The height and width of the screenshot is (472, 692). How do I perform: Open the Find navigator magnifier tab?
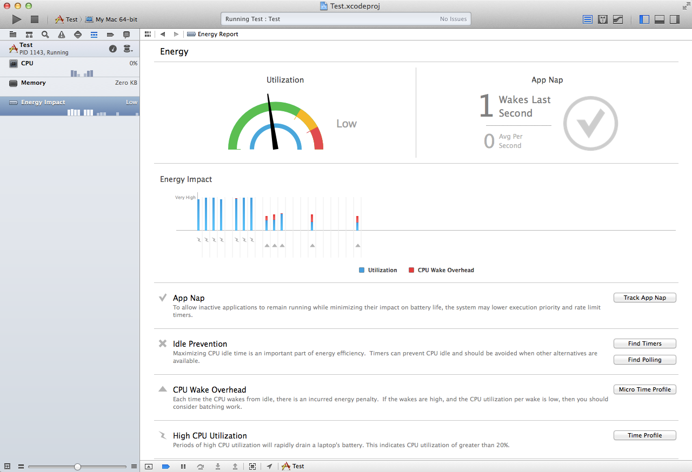[45, 35]
